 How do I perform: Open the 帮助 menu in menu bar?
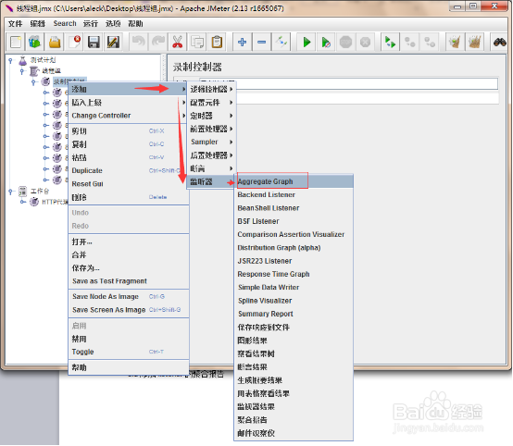coord(135,23)
